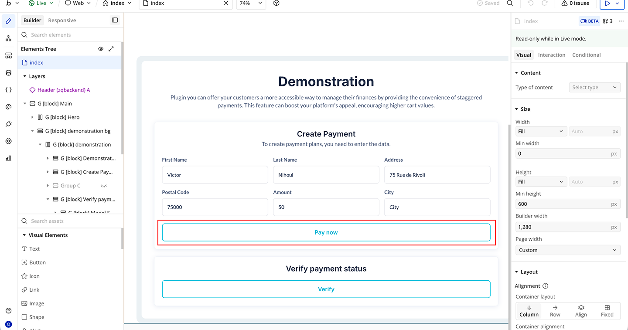The width and height of the screenshot is (628, 330).
Task: Open the Page width Custom dropdown
Action: (x=568, y=250)
